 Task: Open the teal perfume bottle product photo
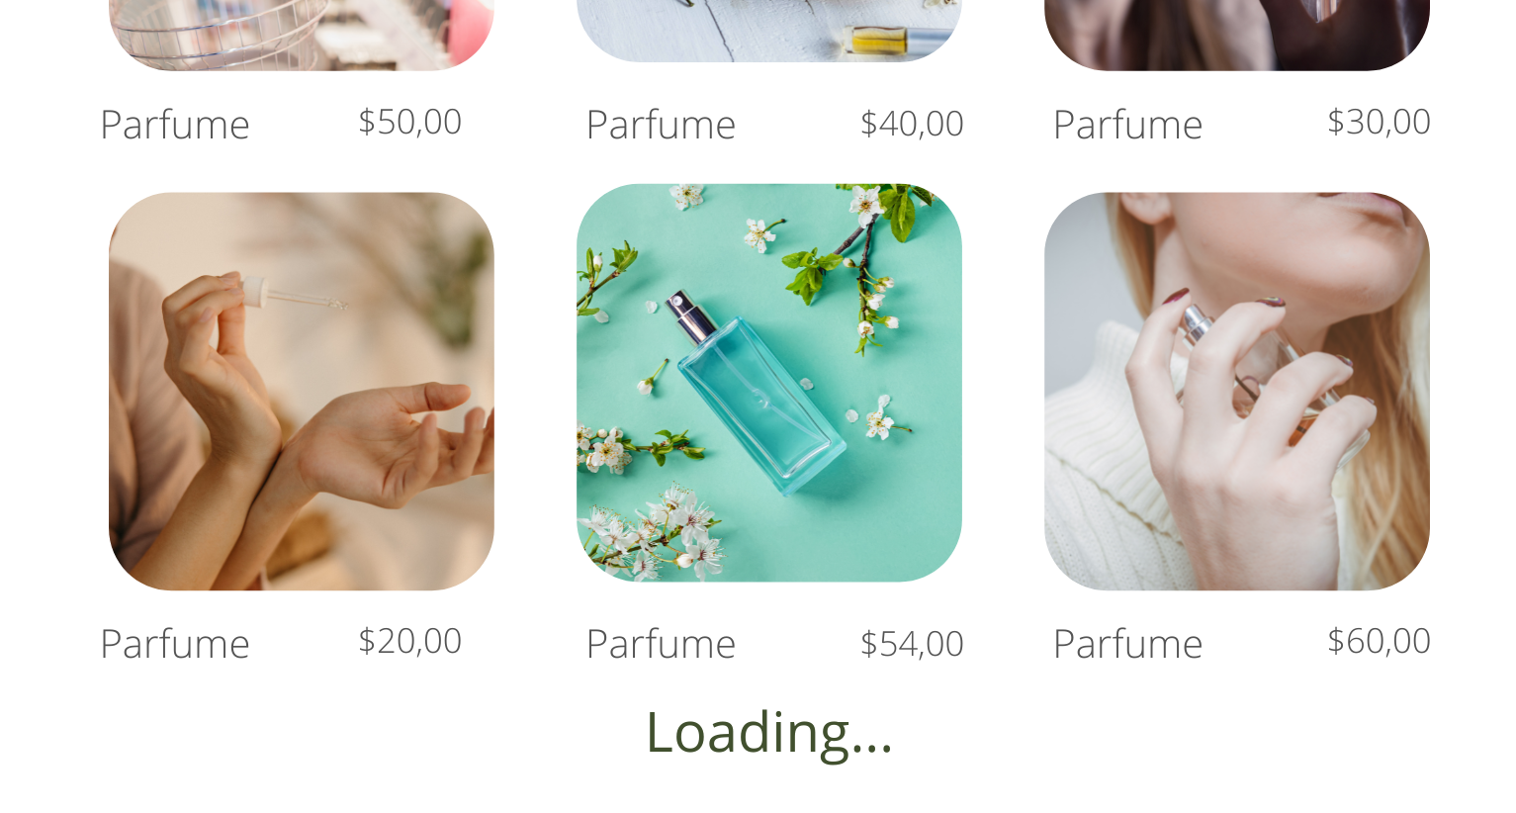click(x=769, y=383)
